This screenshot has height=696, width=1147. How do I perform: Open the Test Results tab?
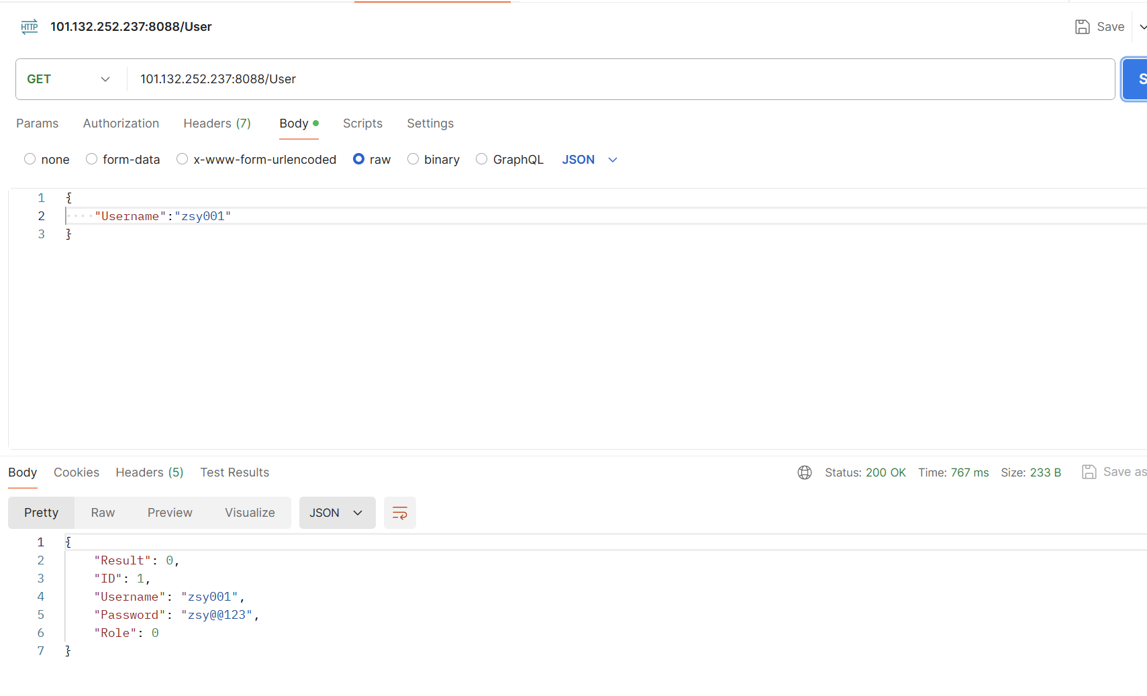pos(235,473)
